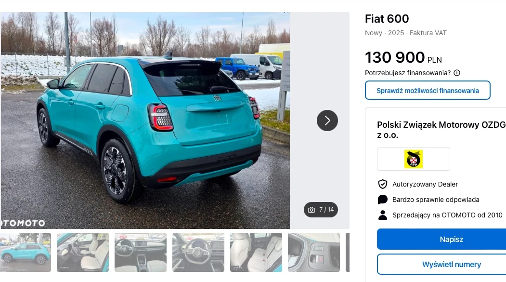Viewport: 506px width, 282px height.
Task: Open Polski Związek Motorowy dealer name
Action: tap(441, 130)
